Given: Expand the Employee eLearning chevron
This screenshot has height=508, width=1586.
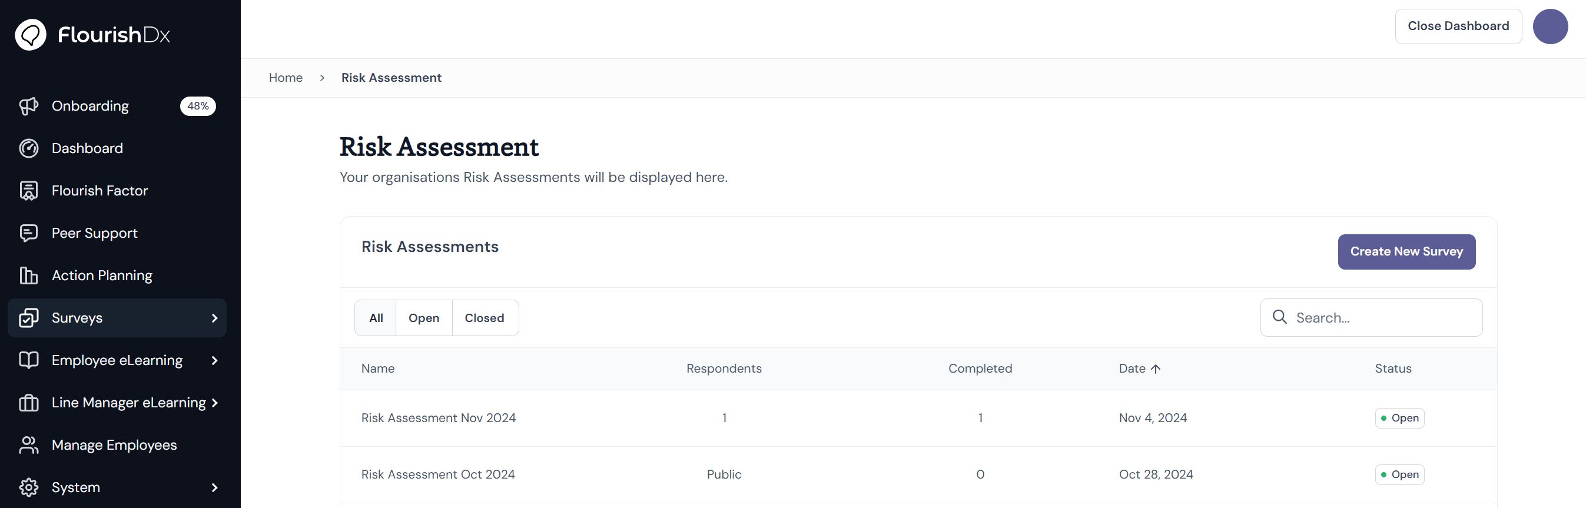Looking at the screenshot, I should [x=214, y=361].
